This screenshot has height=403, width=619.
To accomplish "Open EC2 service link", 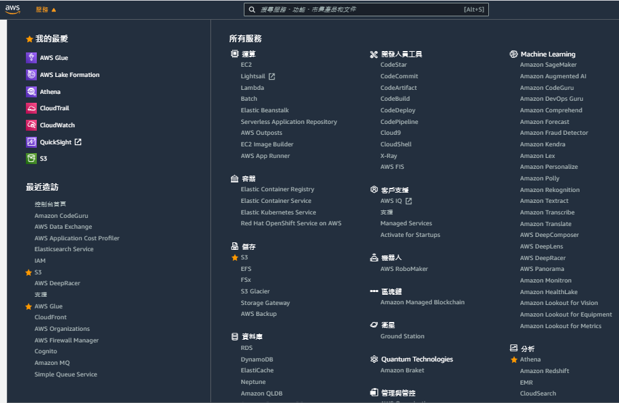I will 246,65.
